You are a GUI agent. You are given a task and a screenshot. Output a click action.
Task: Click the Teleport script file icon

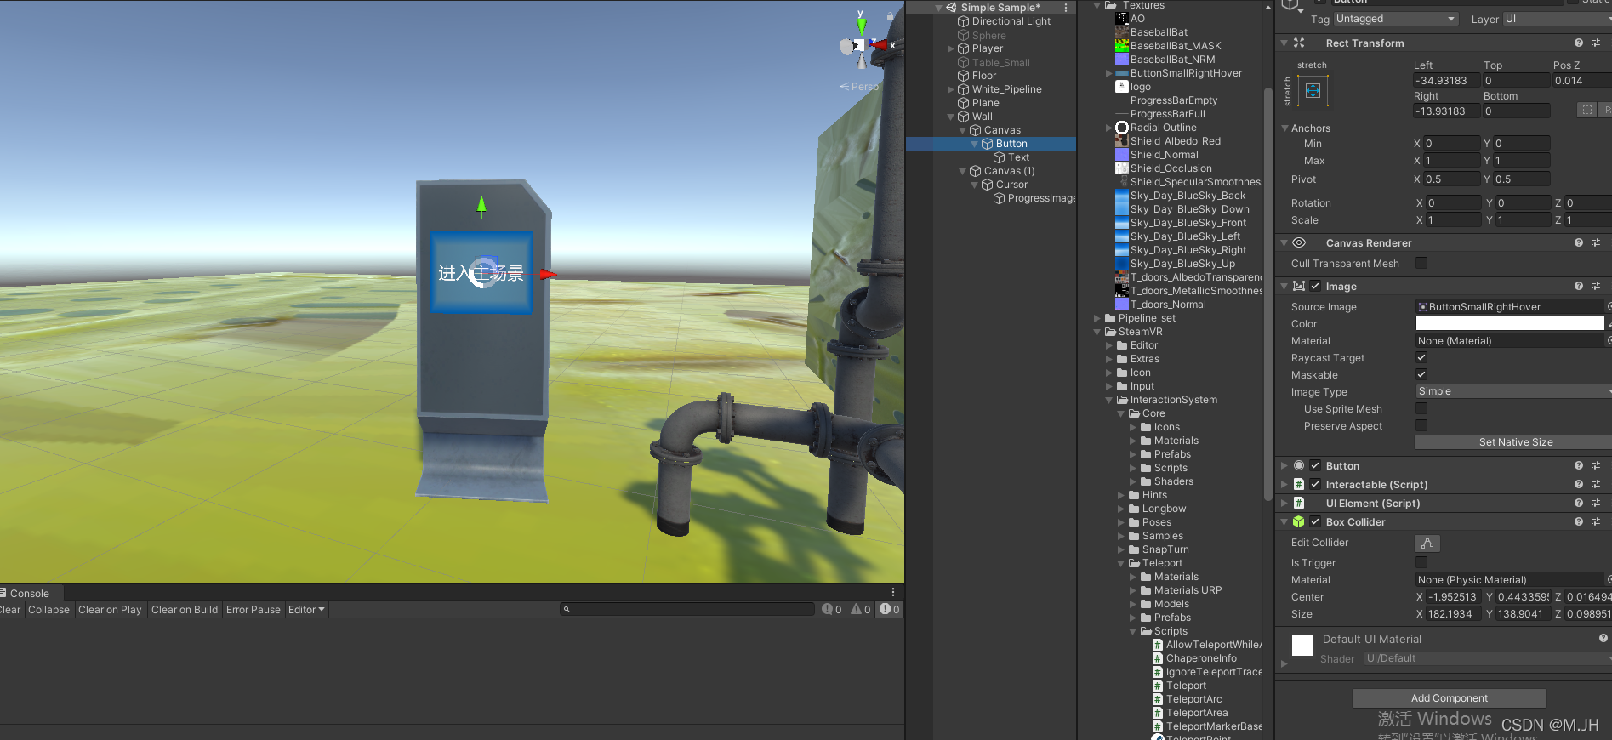1158,686
